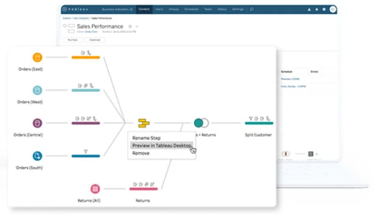
Task: Open the Weekday schedule link
Action: [290, 79]
